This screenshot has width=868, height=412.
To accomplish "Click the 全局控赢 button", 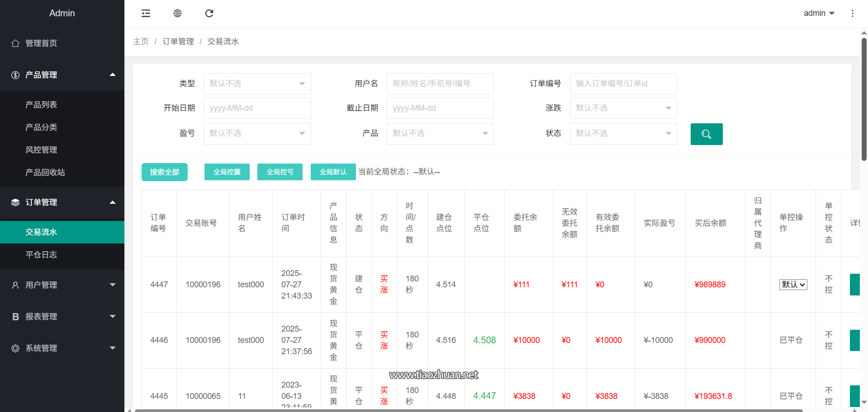I will click(227, 172).
